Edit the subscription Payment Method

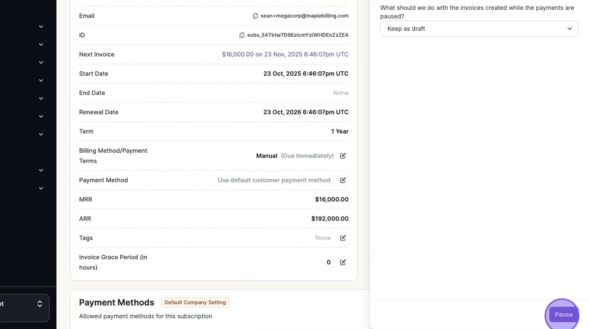(x=343, y=180)
